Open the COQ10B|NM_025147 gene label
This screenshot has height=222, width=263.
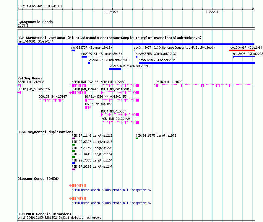pos(53,97)
